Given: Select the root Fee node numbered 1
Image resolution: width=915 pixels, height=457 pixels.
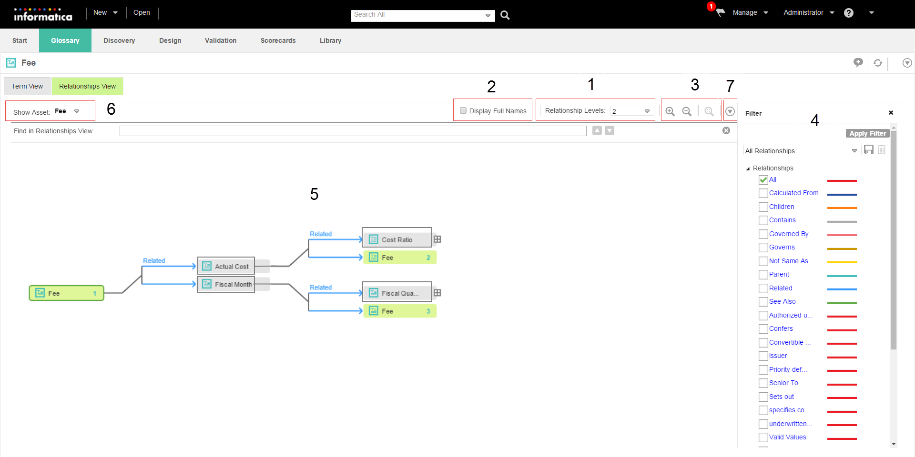Looking at the screenshot, I should [x=67, y=293].
